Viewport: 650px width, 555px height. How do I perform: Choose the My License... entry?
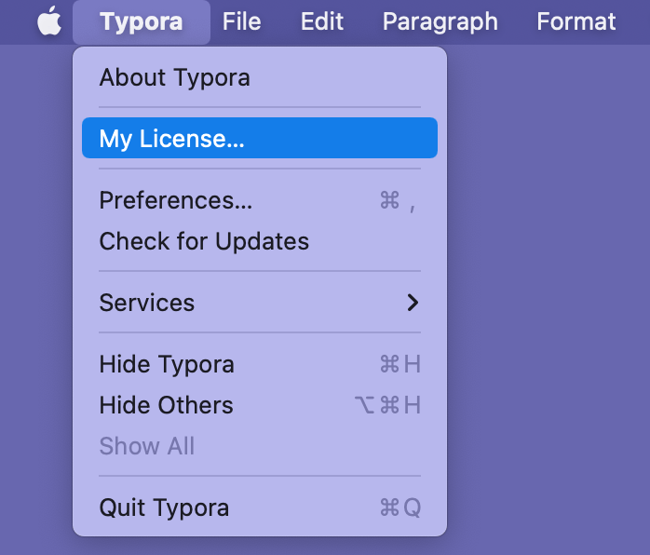[x=171, y=139]
